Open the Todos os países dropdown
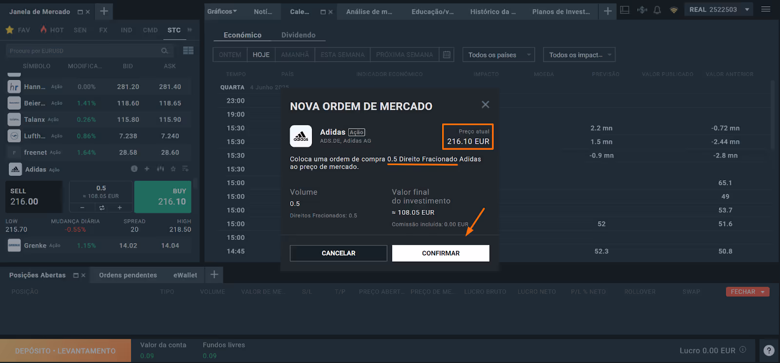The height and width of the screenshot is (363, 780). point(499,55)
